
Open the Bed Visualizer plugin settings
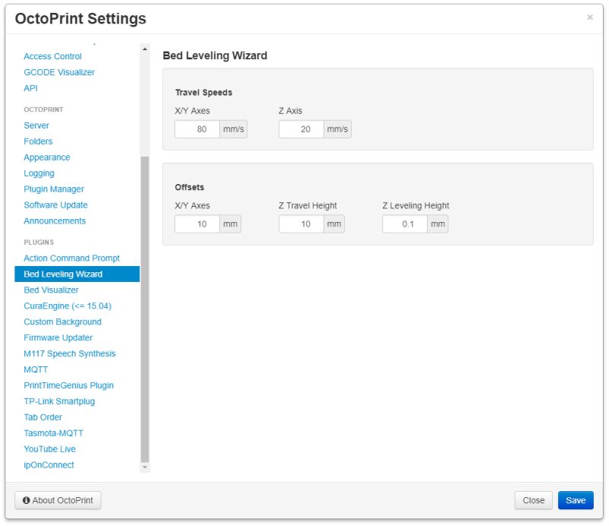click(x=49, y=290)
